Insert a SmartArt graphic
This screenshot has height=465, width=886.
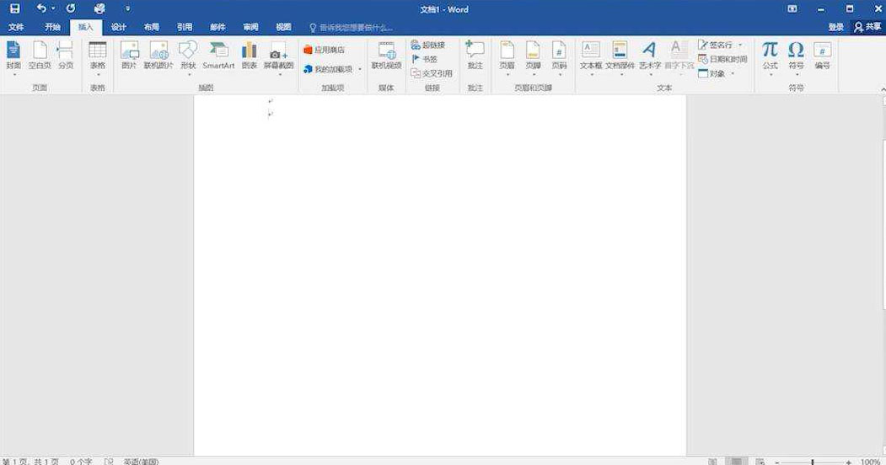pyautogui.click(x=218, y=56)
